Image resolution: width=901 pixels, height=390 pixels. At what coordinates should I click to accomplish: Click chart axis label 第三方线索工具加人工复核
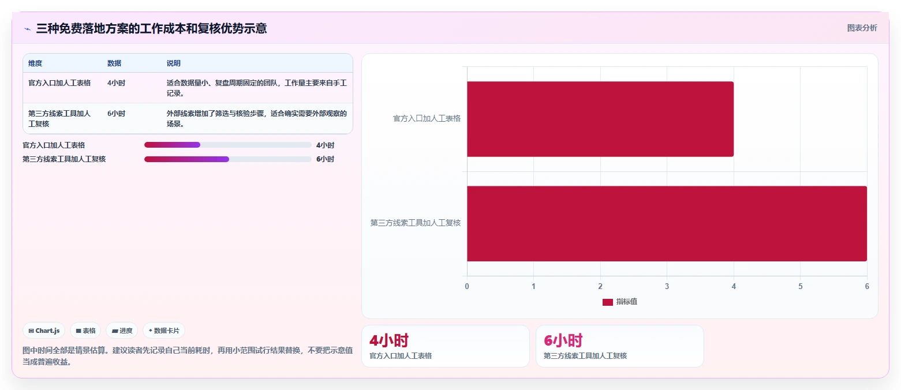(x=416, y=223)
